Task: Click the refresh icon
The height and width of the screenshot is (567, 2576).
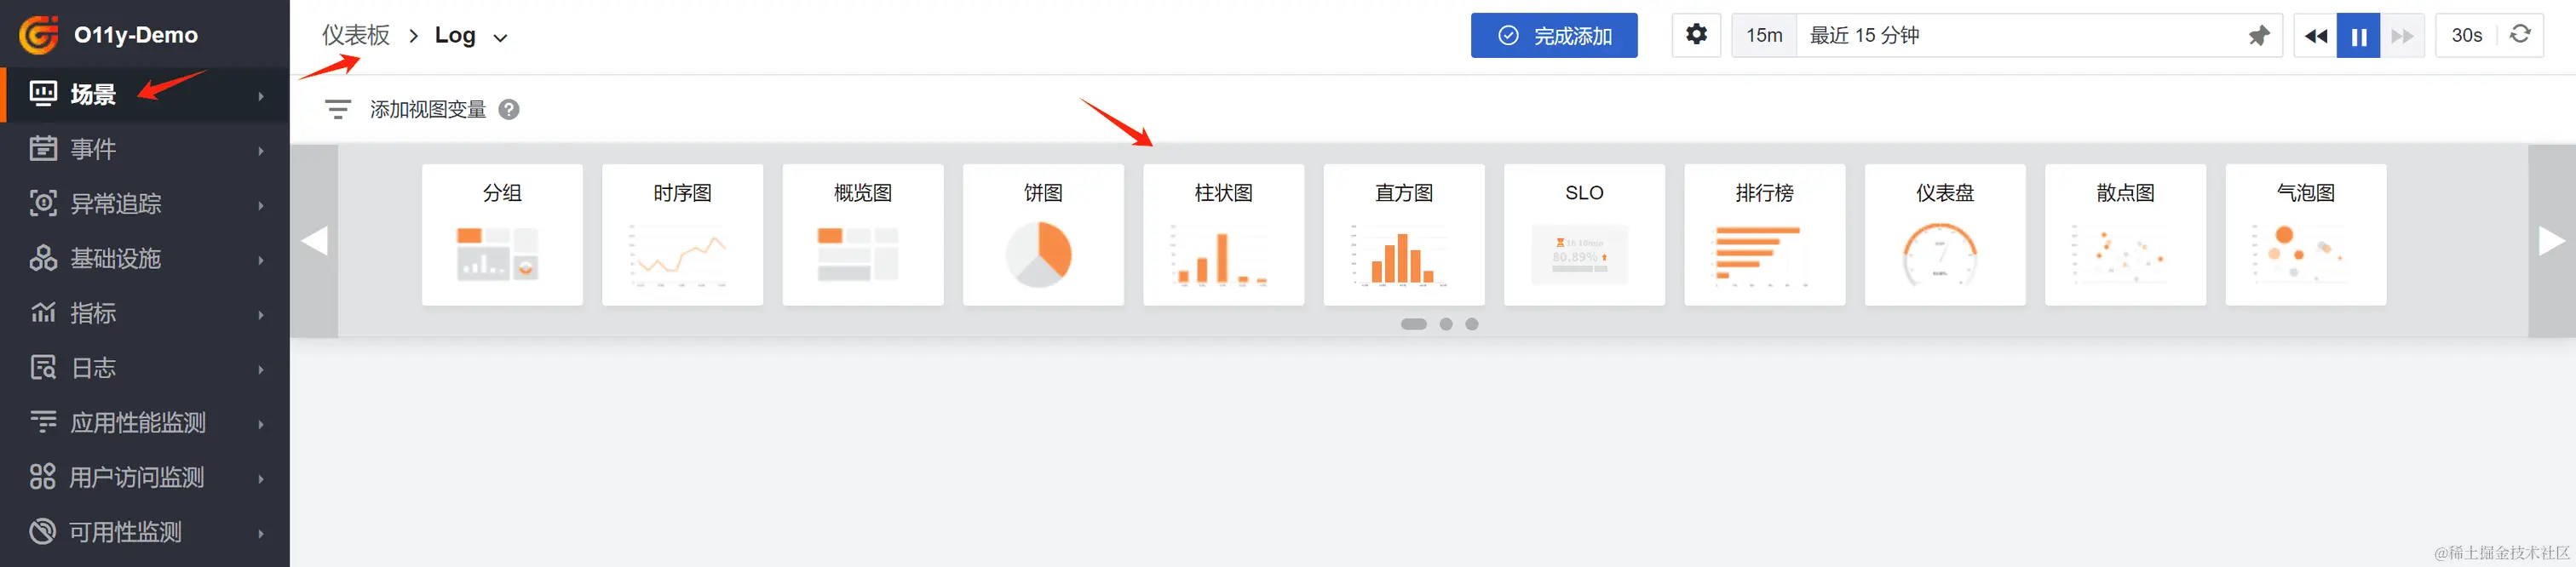Action: 2521,34
